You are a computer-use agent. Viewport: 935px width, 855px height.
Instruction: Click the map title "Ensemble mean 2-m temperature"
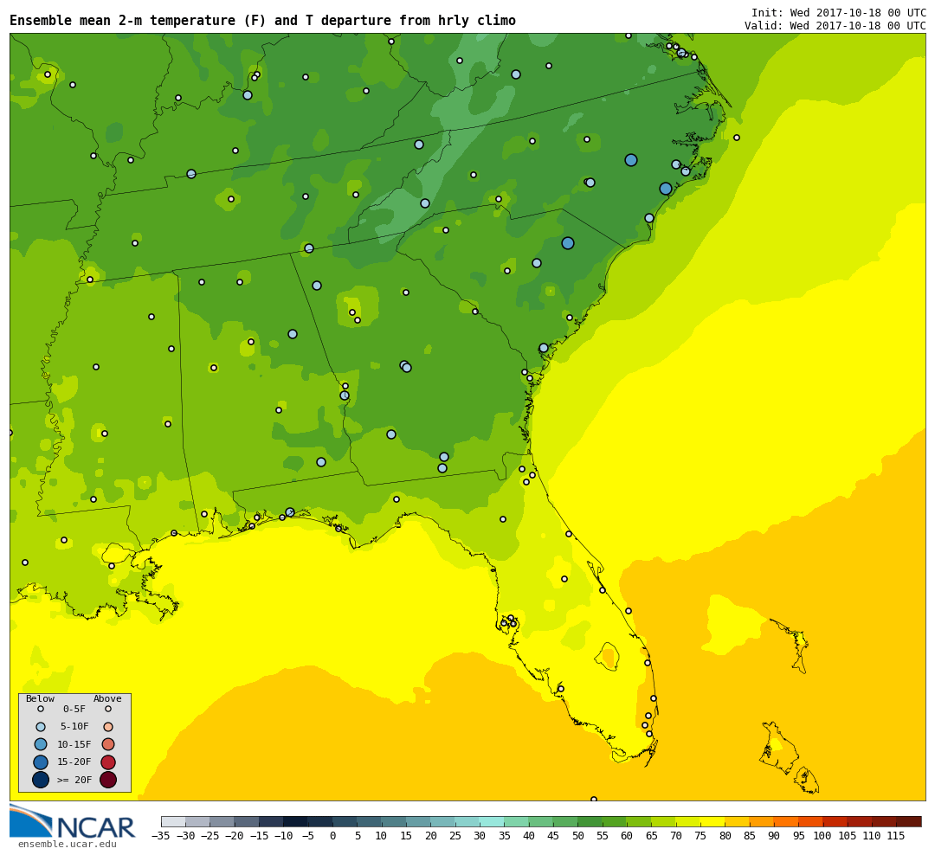[124, 21]
